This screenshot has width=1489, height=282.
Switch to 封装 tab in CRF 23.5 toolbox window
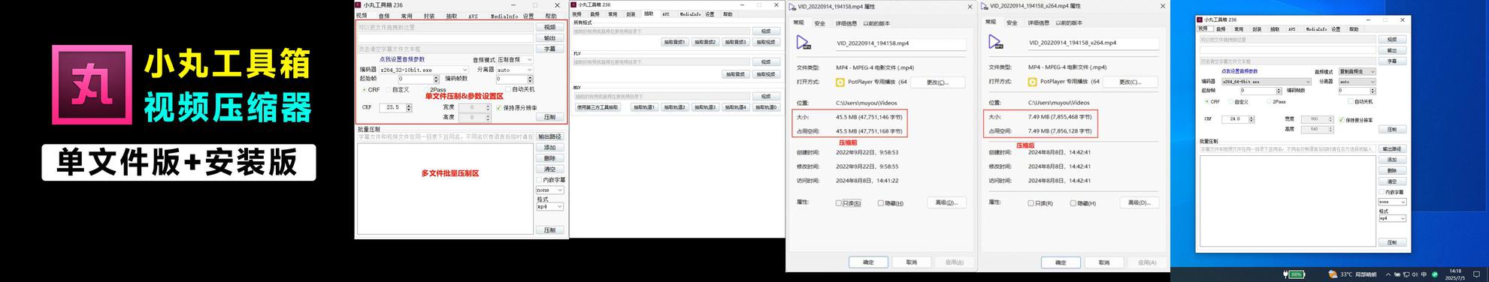pyautogui.click(x=428, y=16)
